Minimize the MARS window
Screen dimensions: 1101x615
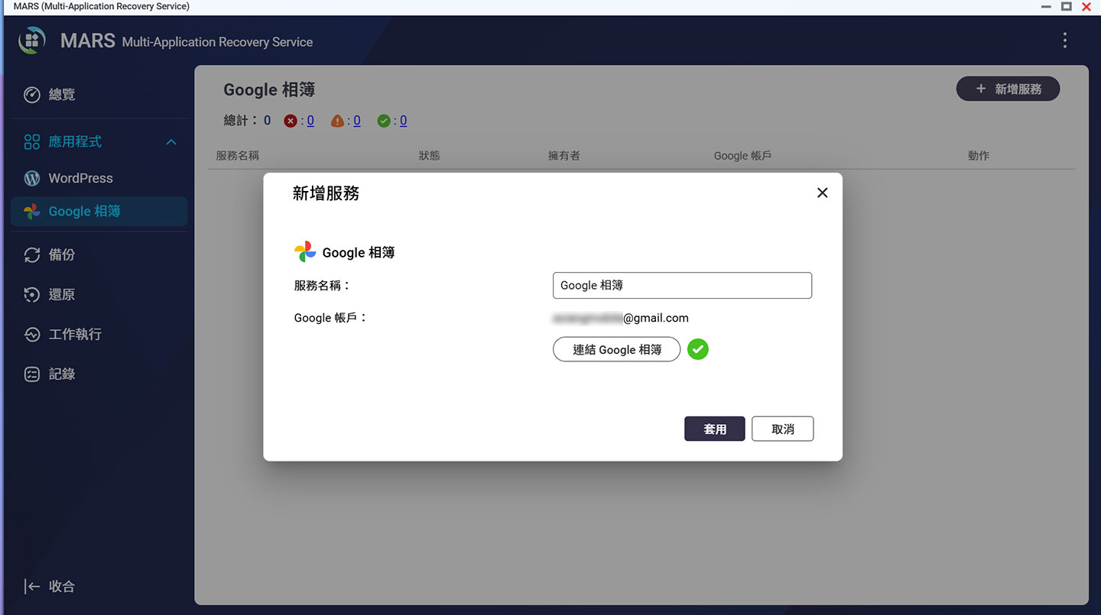(1046, 6)
